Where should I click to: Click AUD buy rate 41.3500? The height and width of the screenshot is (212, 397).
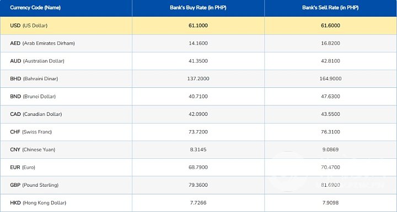tap(198, 61)
